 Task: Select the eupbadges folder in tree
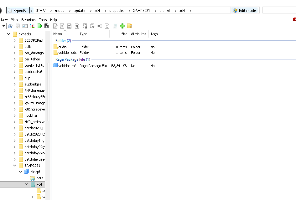[x=33, y=84]
